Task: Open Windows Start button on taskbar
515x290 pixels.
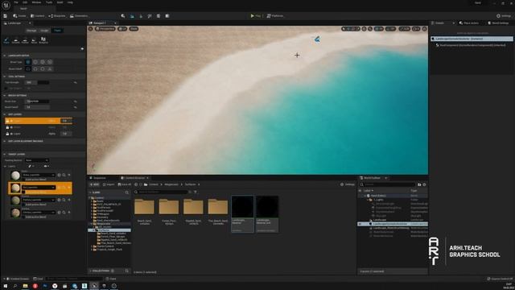Action: pos(6,286)
